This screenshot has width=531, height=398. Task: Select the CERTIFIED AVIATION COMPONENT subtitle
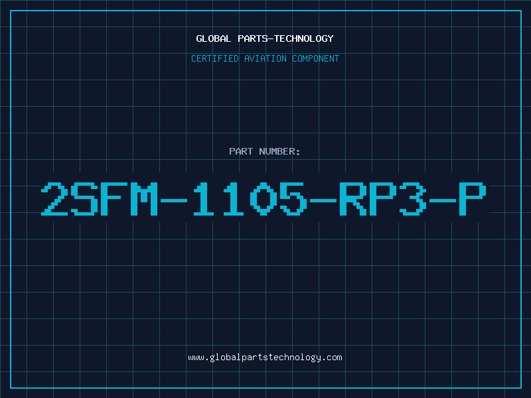[x=265, y=58]
